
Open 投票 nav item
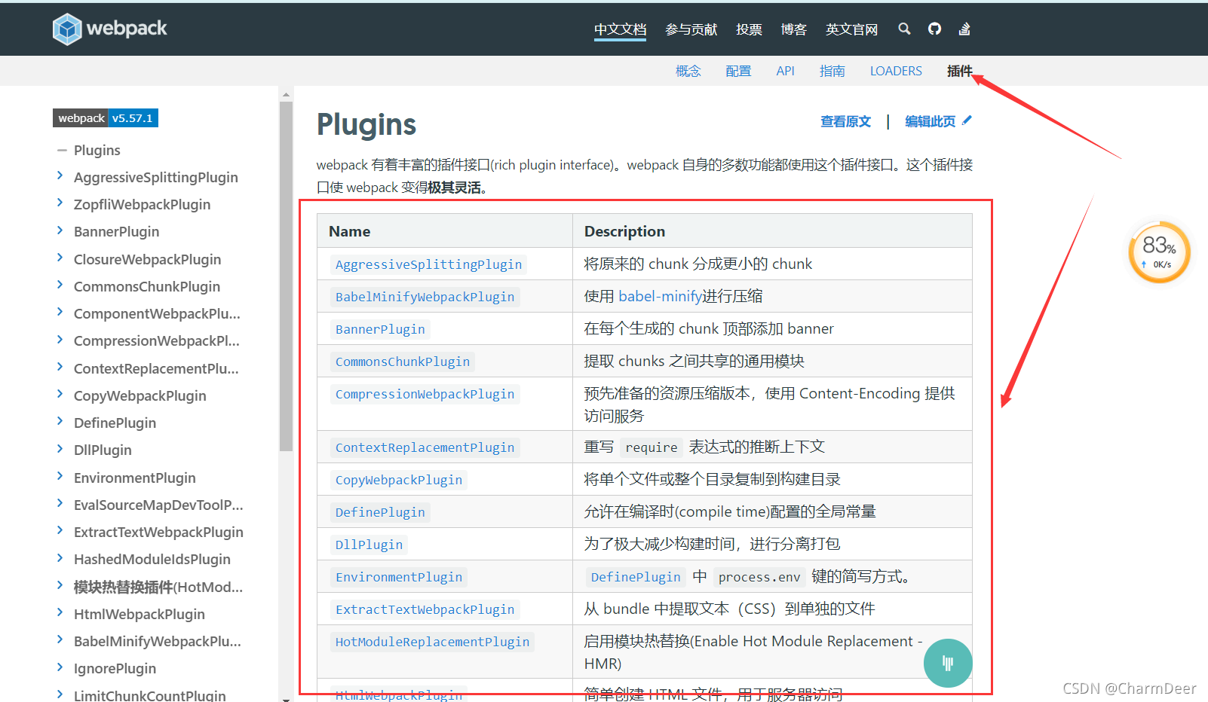(749, 29)
